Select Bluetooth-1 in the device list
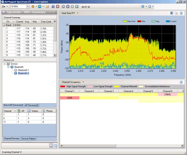 pos(24,70)
